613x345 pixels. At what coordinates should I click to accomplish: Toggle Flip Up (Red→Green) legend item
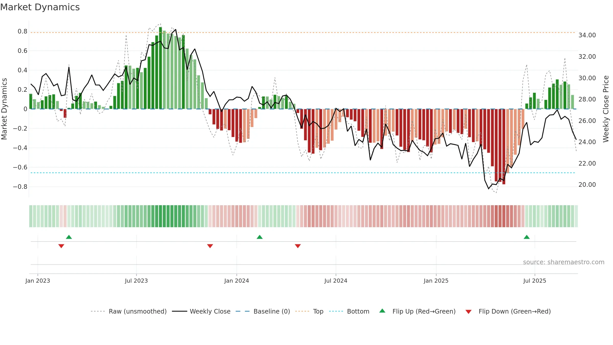(417, 311)
